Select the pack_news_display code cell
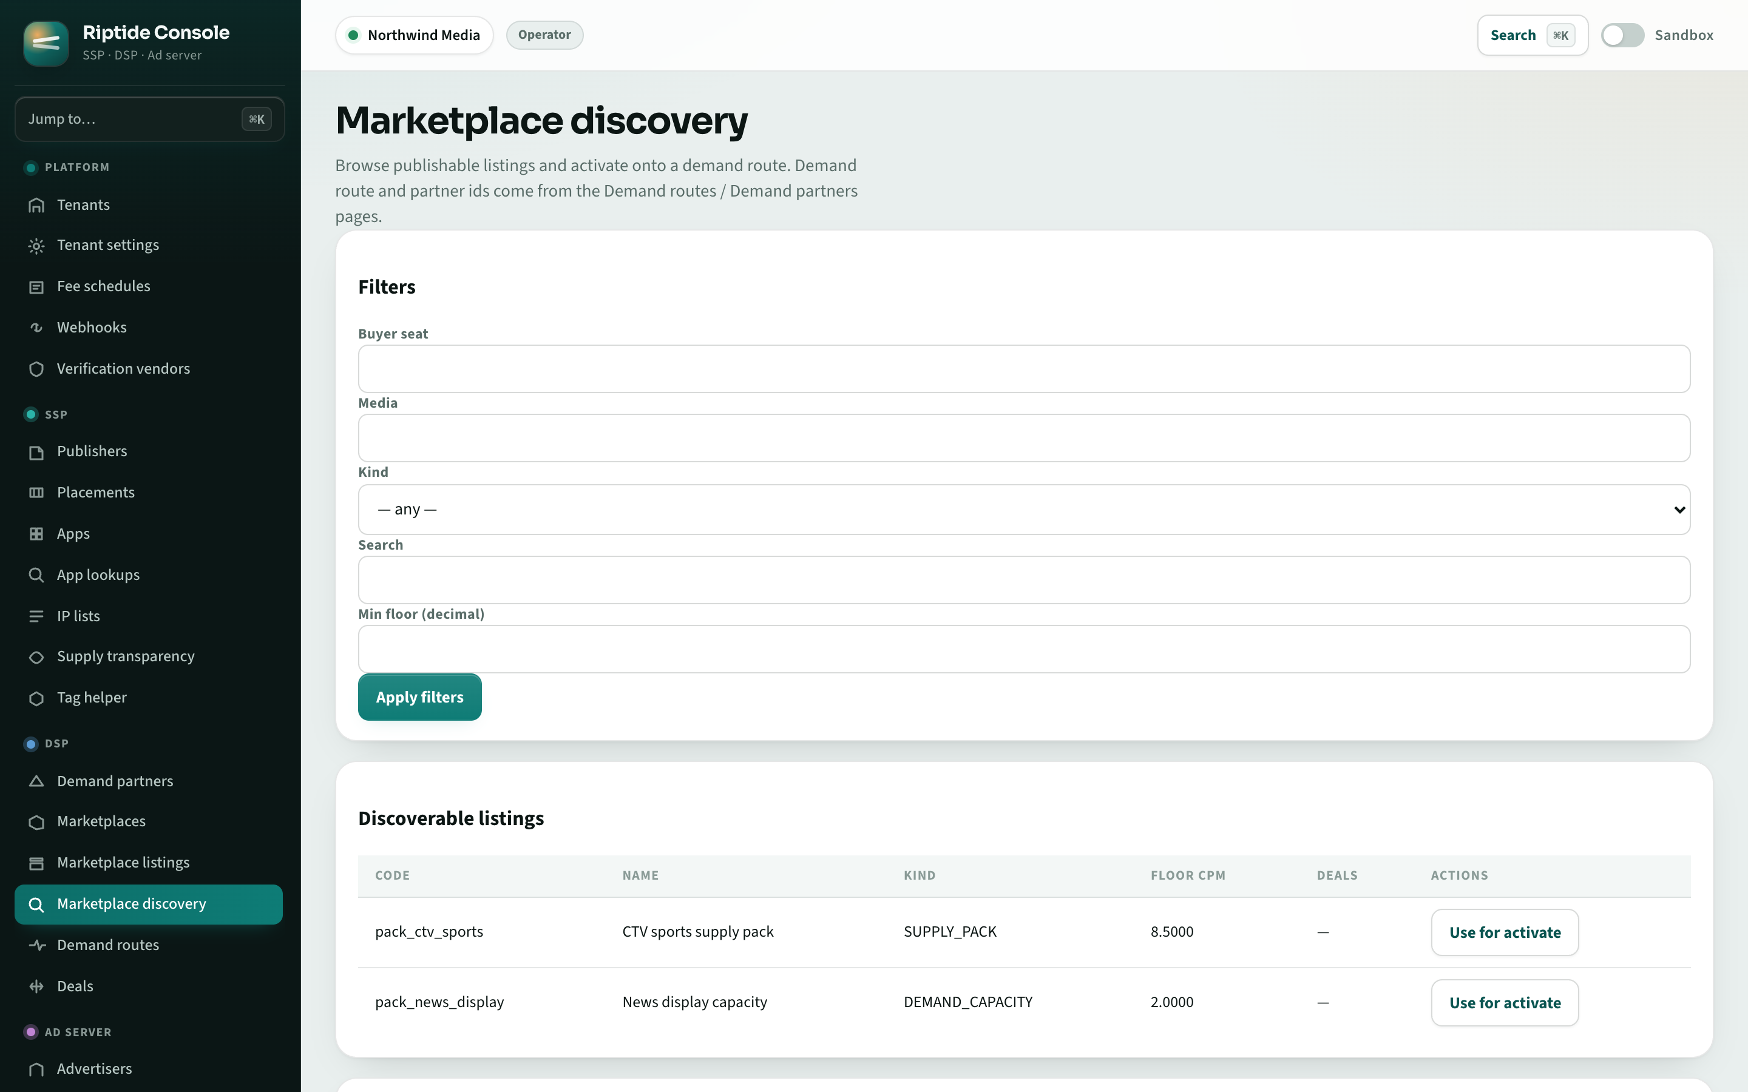The image size is (1748, 1092). point(439,1002)
